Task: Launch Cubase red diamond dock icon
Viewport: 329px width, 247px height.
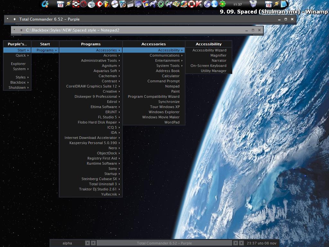Action: pyautogui.click(x=99, y=4)
